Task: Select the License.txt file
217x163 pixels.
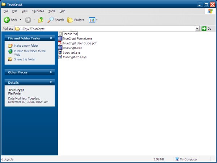Action: [x=70, y=34]
